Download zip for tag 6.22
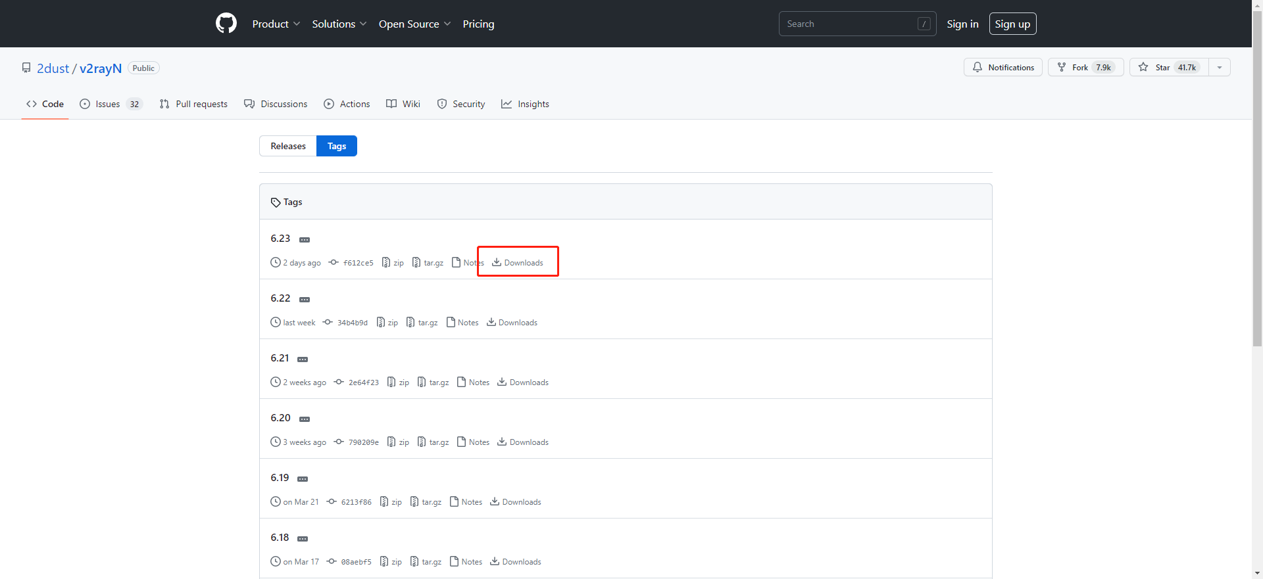Viewport: 1263px width, 579px height. point(387,323)
